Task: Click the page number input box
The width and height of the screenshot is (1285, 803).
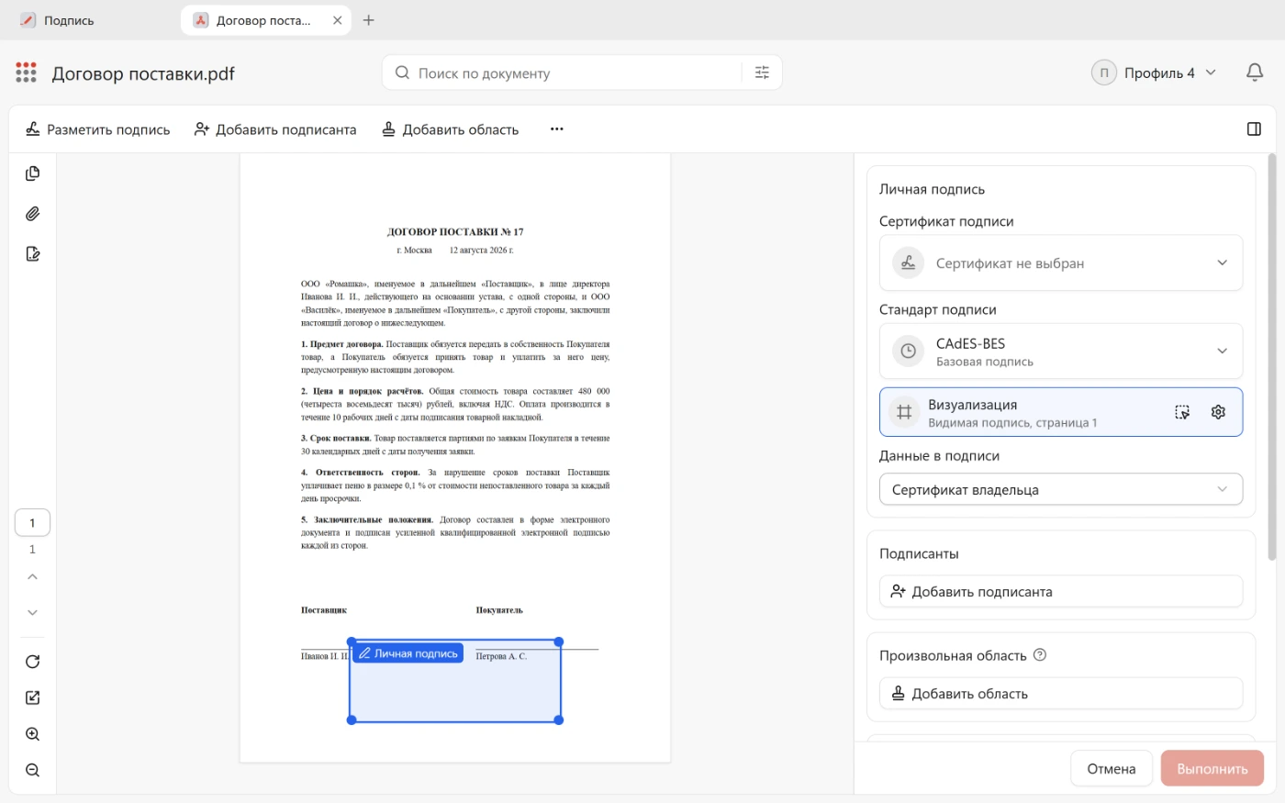Action: [32, 523]
